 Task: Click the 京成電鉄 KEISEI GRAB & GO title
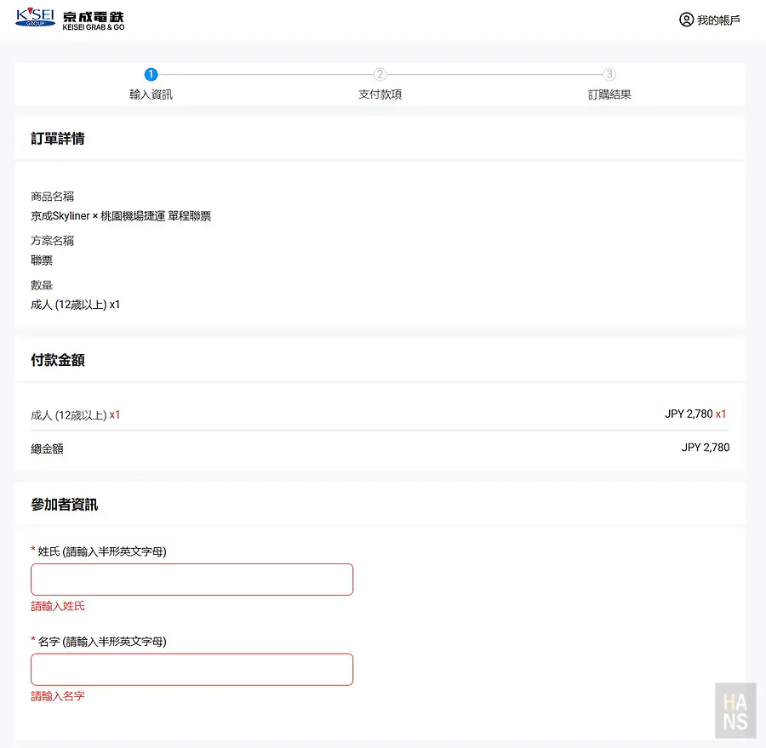94,21
